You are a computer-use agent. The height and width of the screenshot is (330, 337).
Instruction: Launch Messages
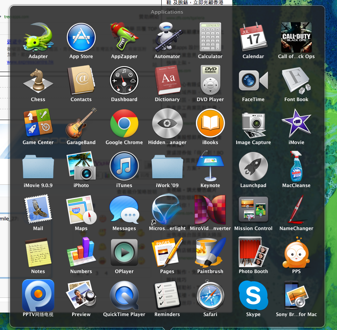tap(124, 210)
